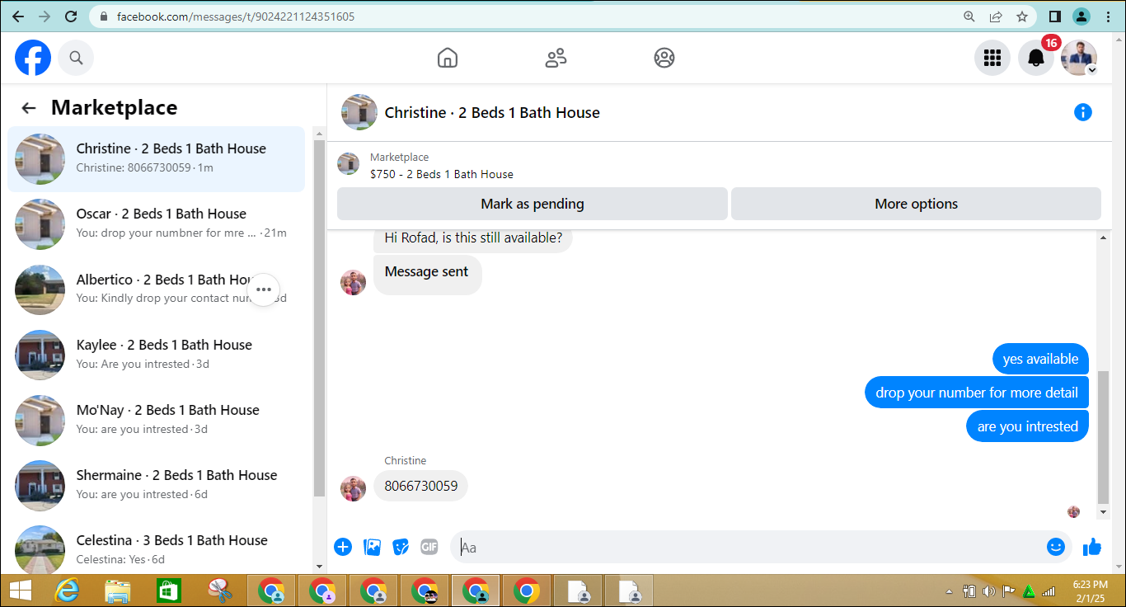Image resolution: width=1126 pixels, height=607 pixels.
Task: Open the Windows Start button
Action: pos(20,591)
